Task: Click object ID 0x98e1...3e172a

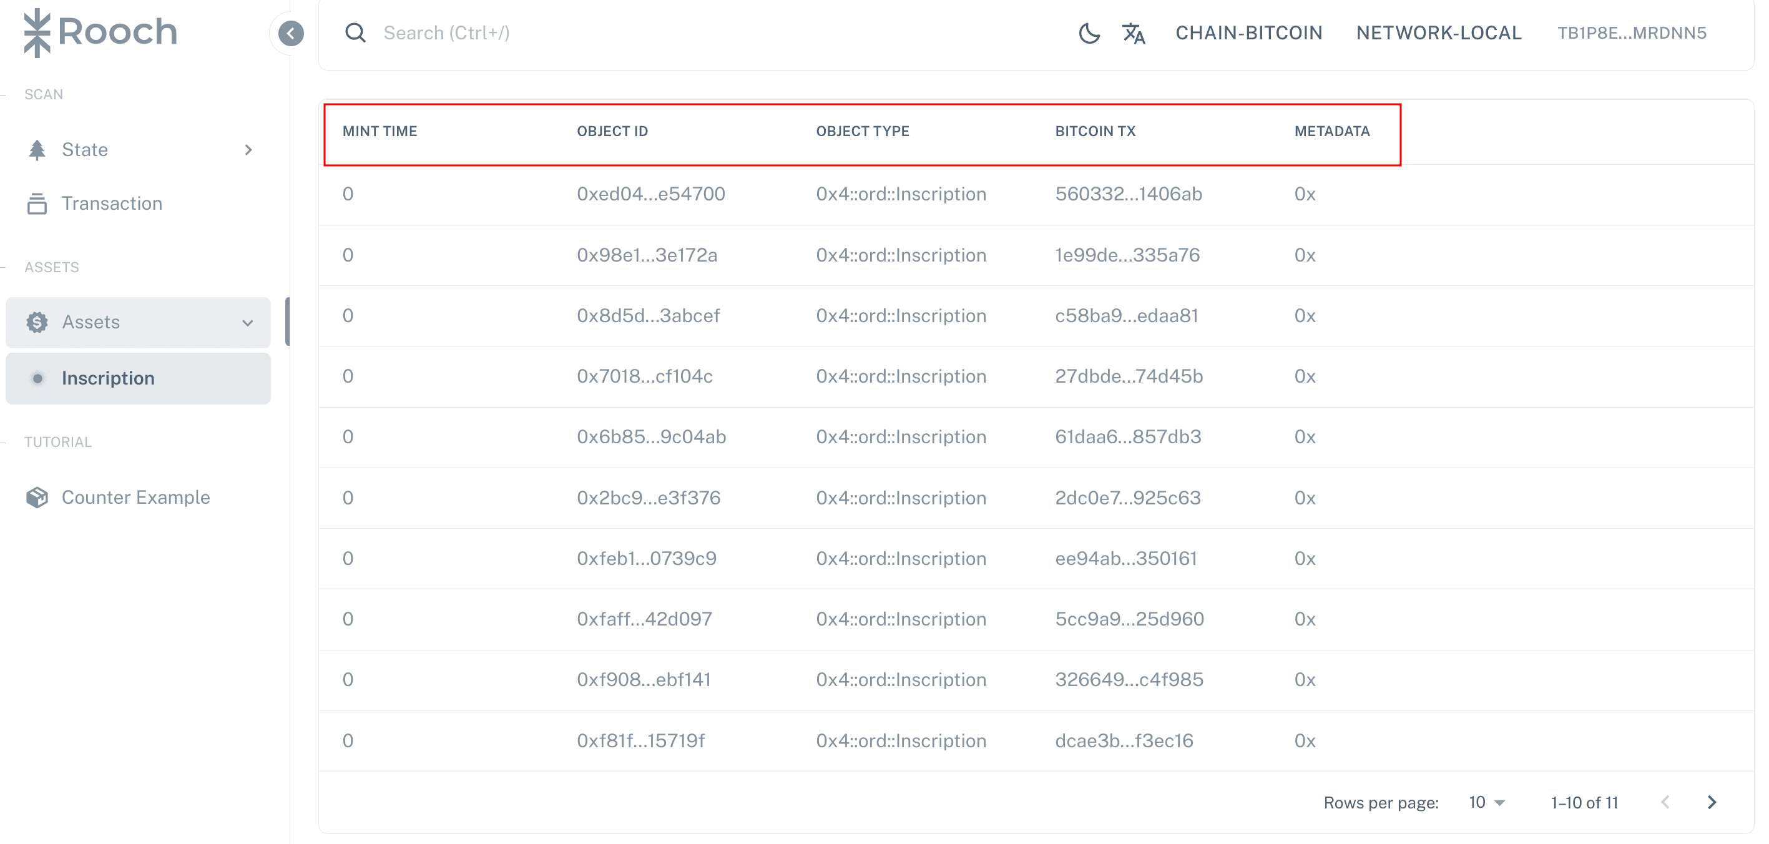Action: click(x=647, y=255)
